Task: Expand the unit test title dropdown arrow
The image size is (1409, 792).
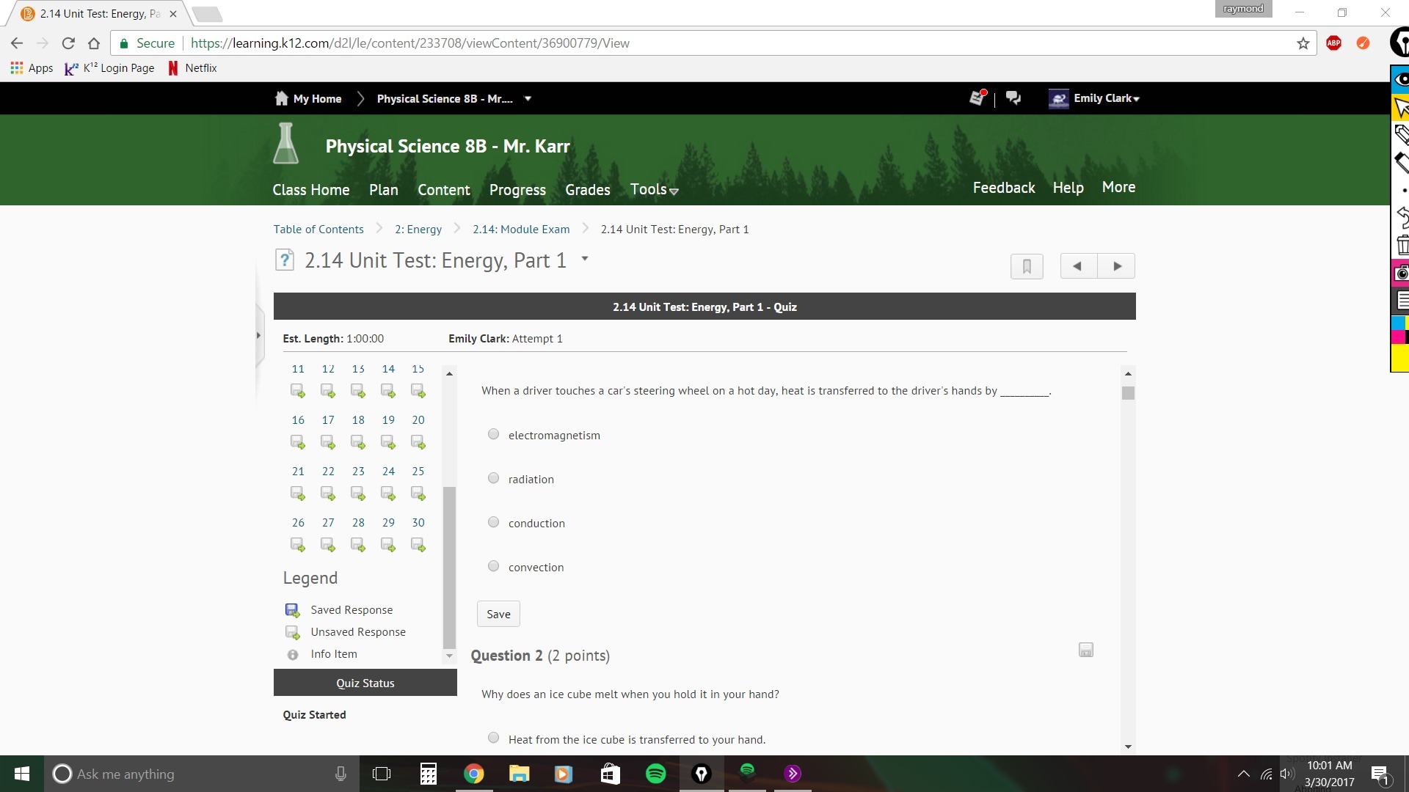Action: [585, 259]
